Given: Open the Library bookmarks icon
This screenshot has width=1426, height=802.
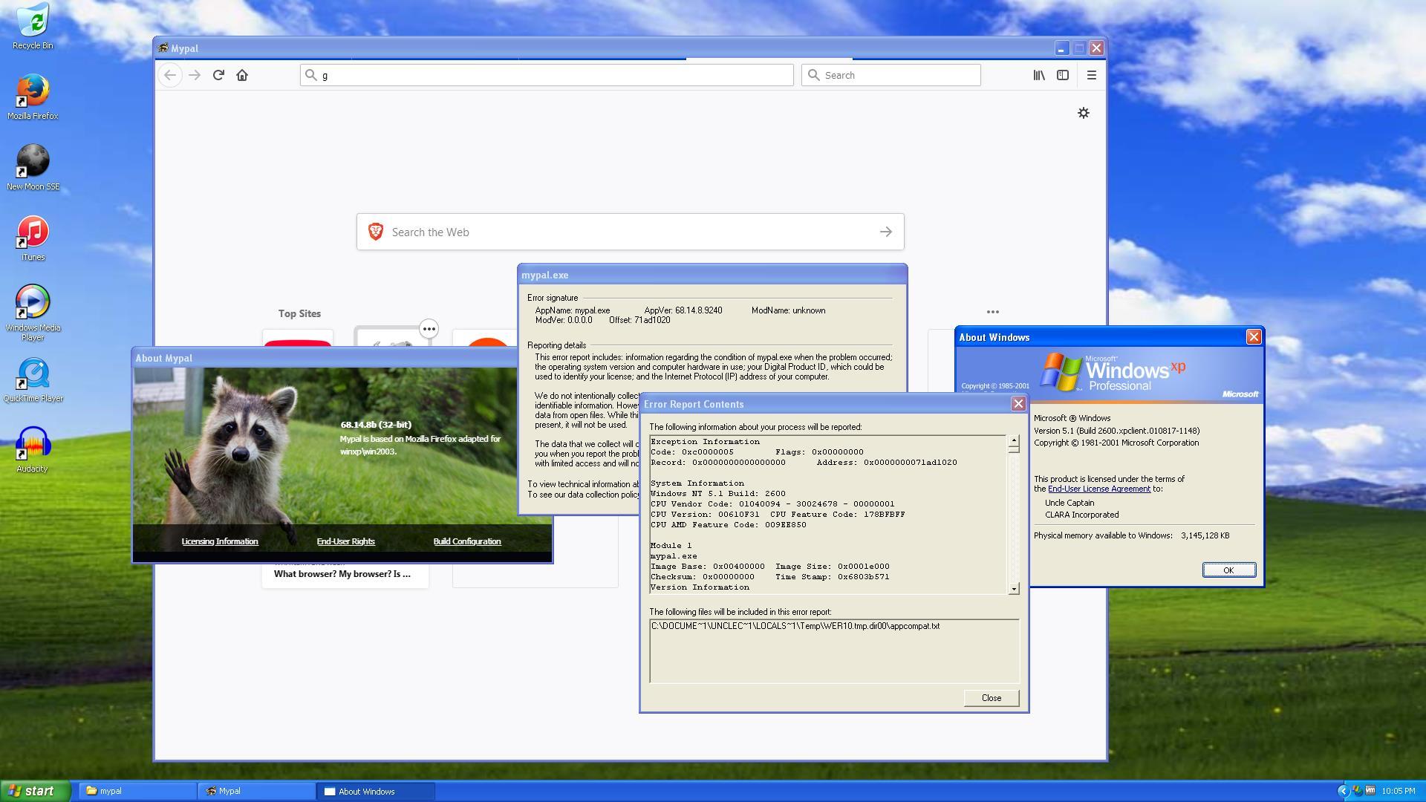Looking at the screenshot, I should click(x=1039, y=75).
